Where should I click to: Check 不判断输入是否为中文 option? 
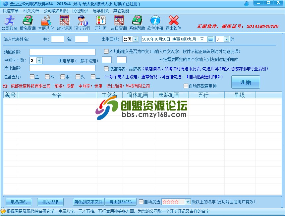106,51
